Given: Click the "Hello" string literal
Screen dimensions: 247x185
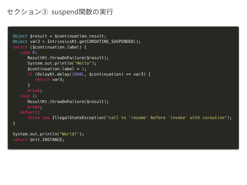Looking at the screenshot, I should pyautogui.click(x=83, y=63).
